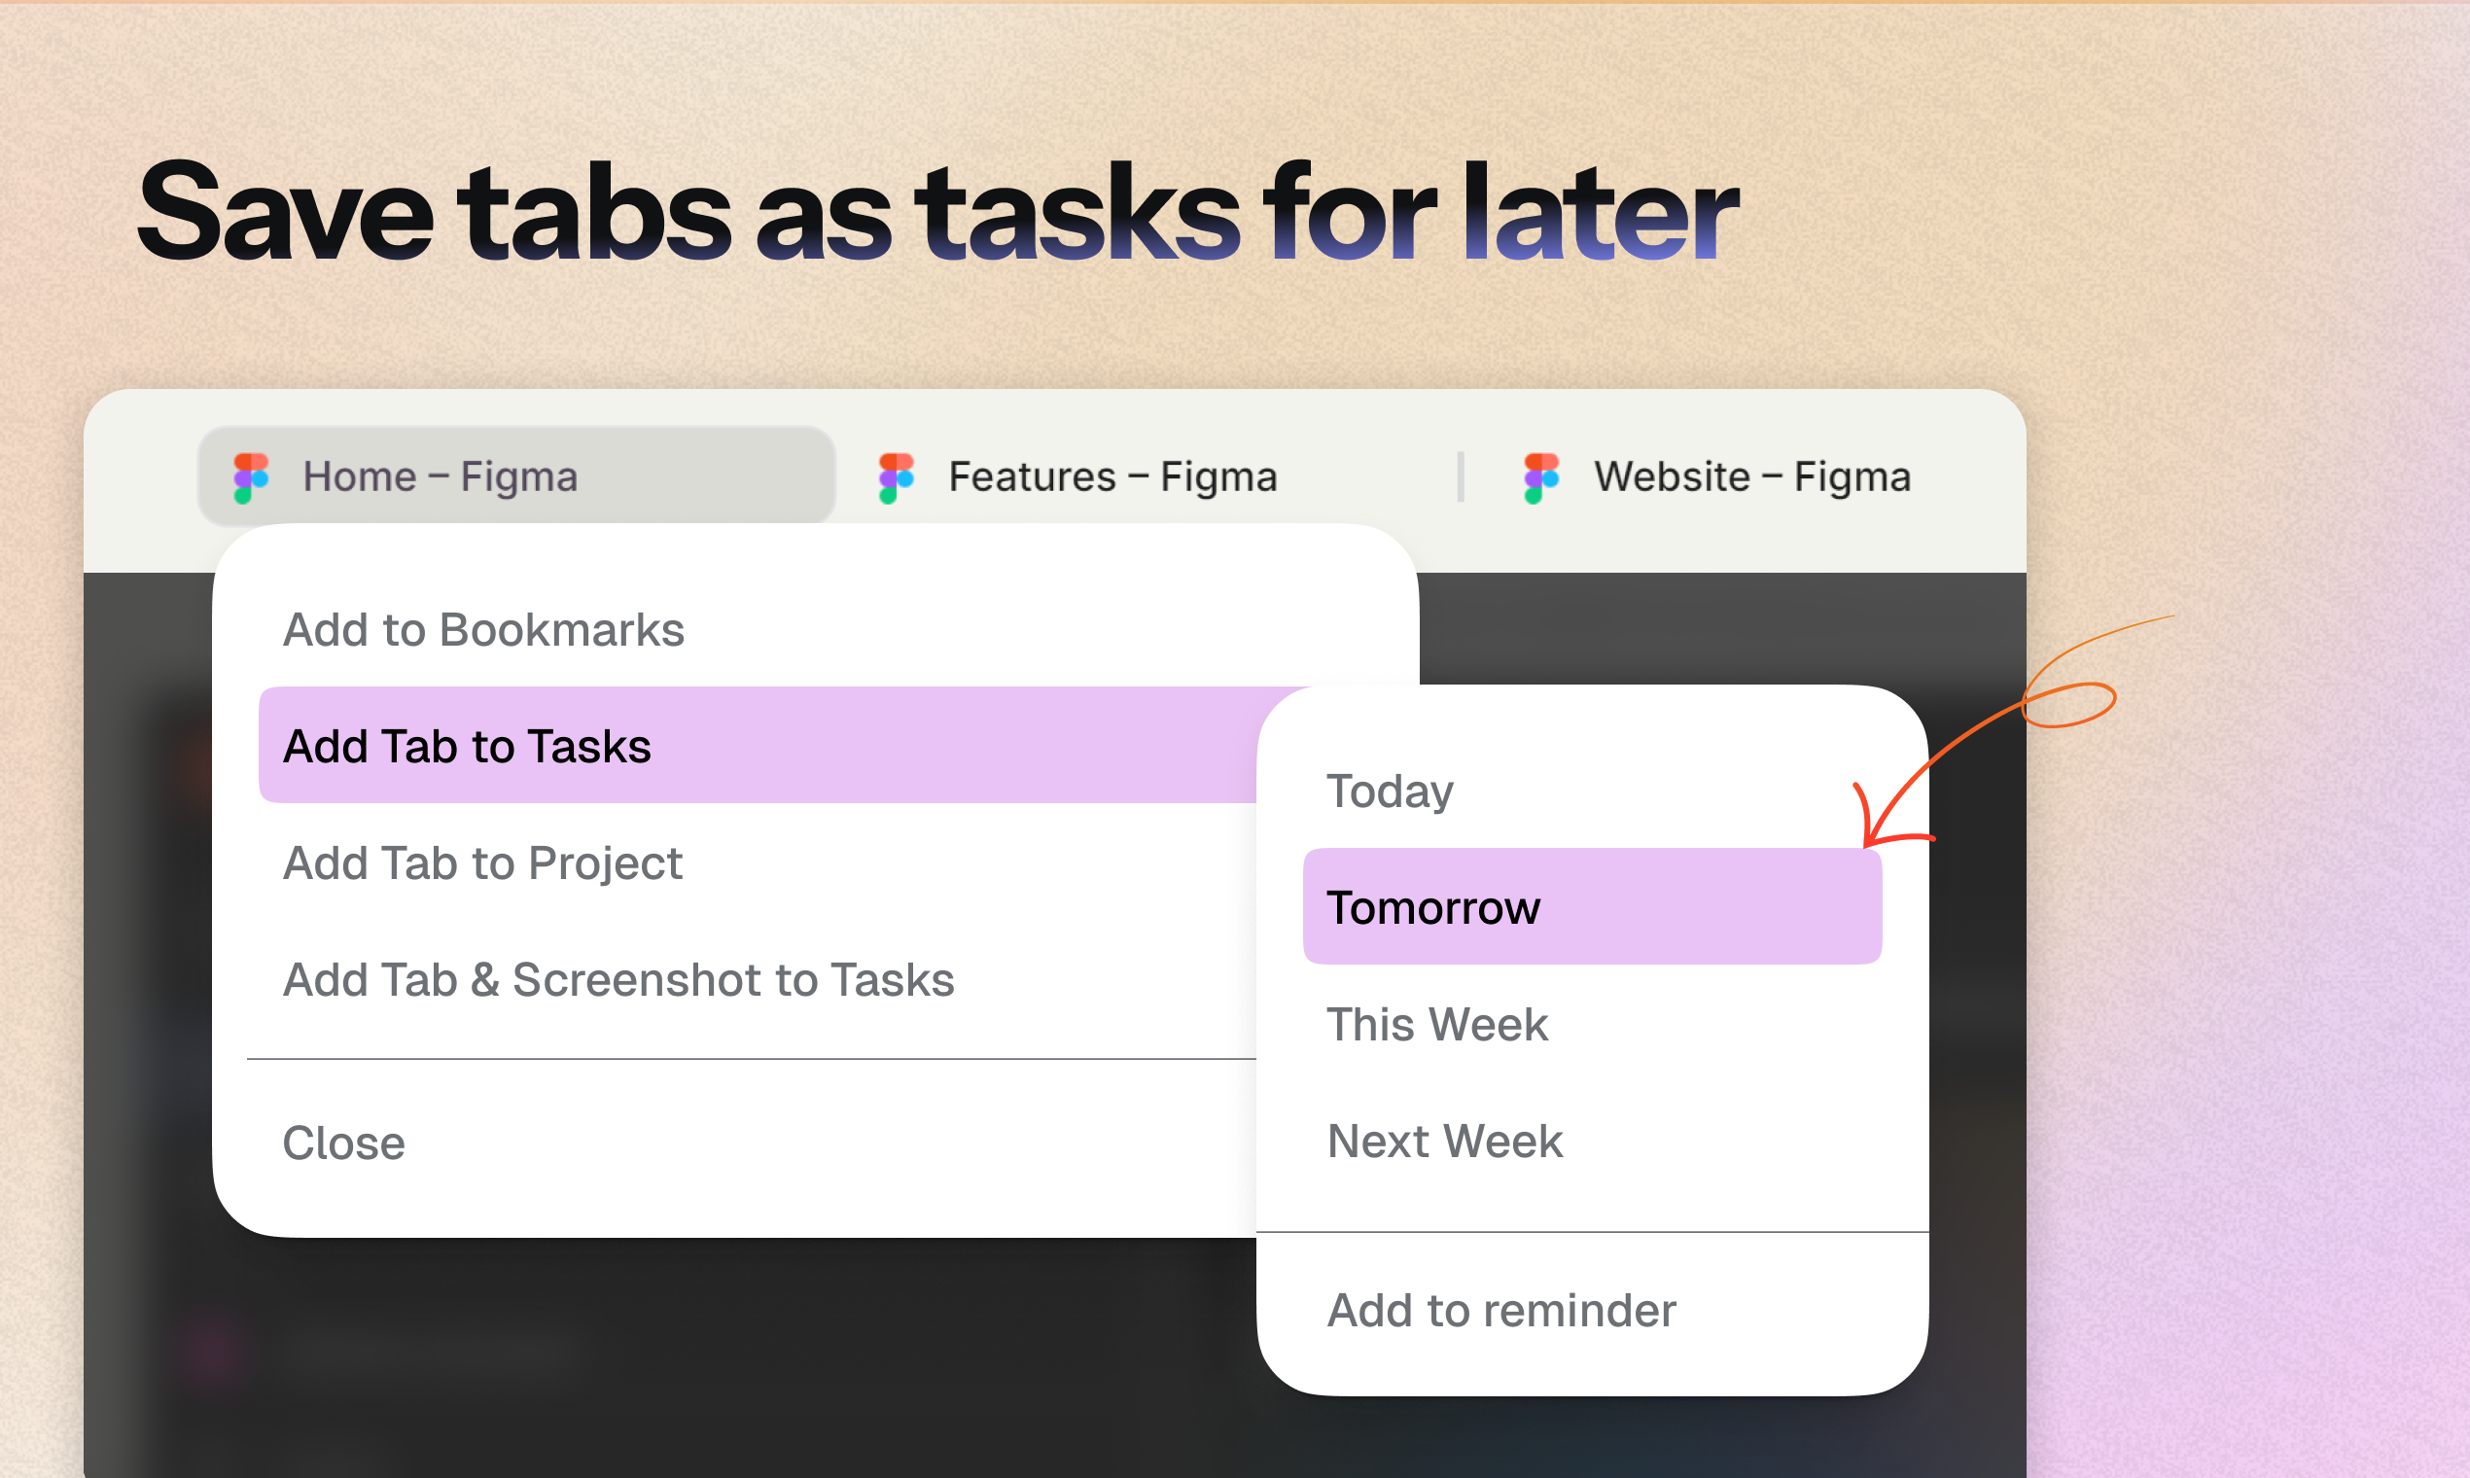2470x1478 pixels.
Task: Click the Figma icon on Website tab
Action: pyautogui.click(x=1539, y=476)
